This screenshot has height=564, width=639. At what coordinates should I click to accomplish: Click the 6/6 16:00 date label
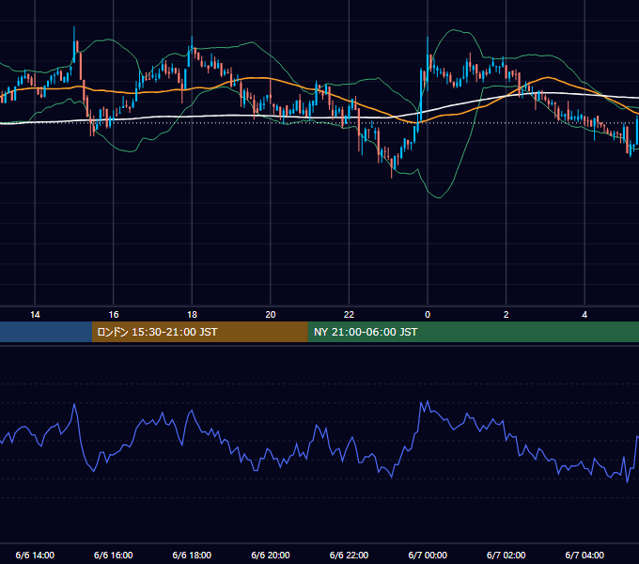coord(114,555)
